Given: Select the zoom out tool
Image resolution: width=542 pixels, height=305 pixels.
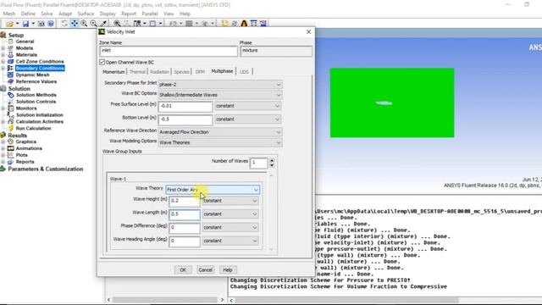Looking at the screenshot, I should (x=94, y=24).
